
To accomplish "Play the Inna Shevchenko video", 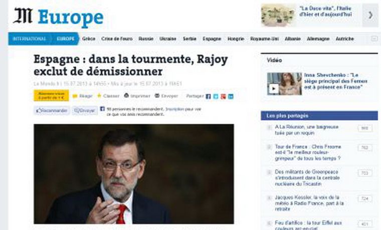I will tap(273, 89).
